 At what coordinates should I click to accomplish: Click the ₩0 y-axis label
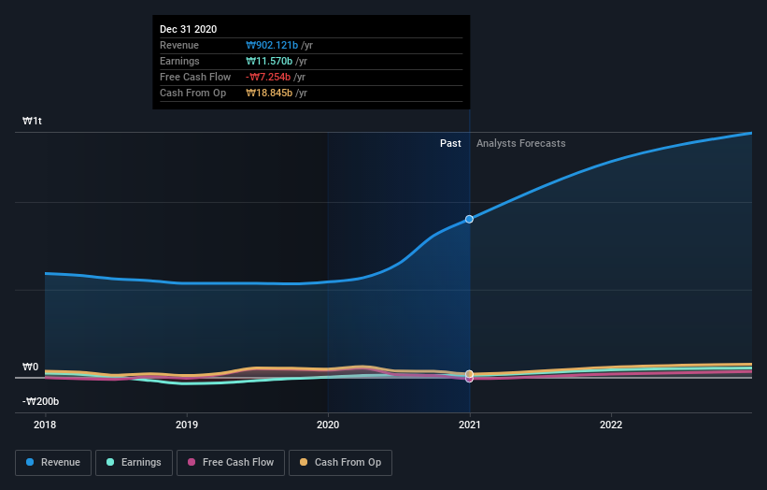30,367
